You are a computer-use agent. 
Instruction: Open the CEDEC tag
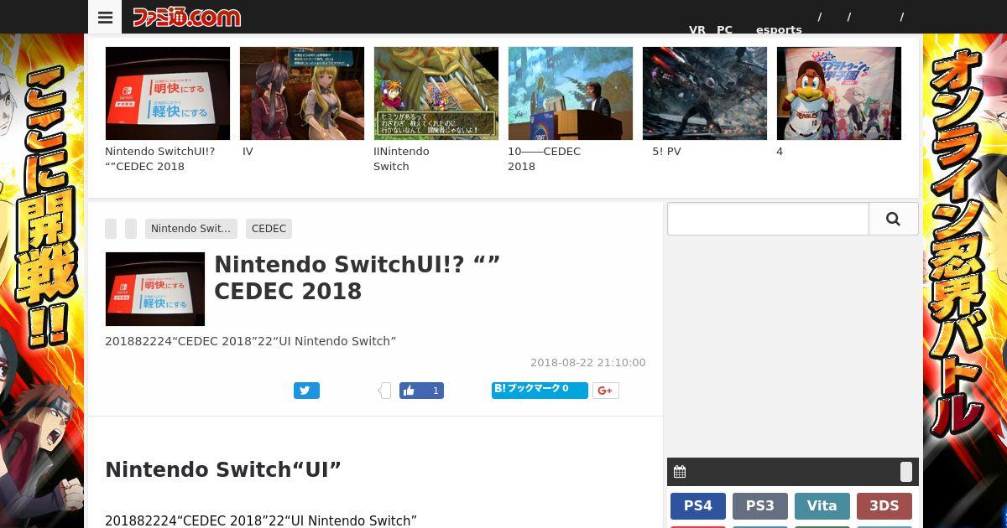point(269,229)
